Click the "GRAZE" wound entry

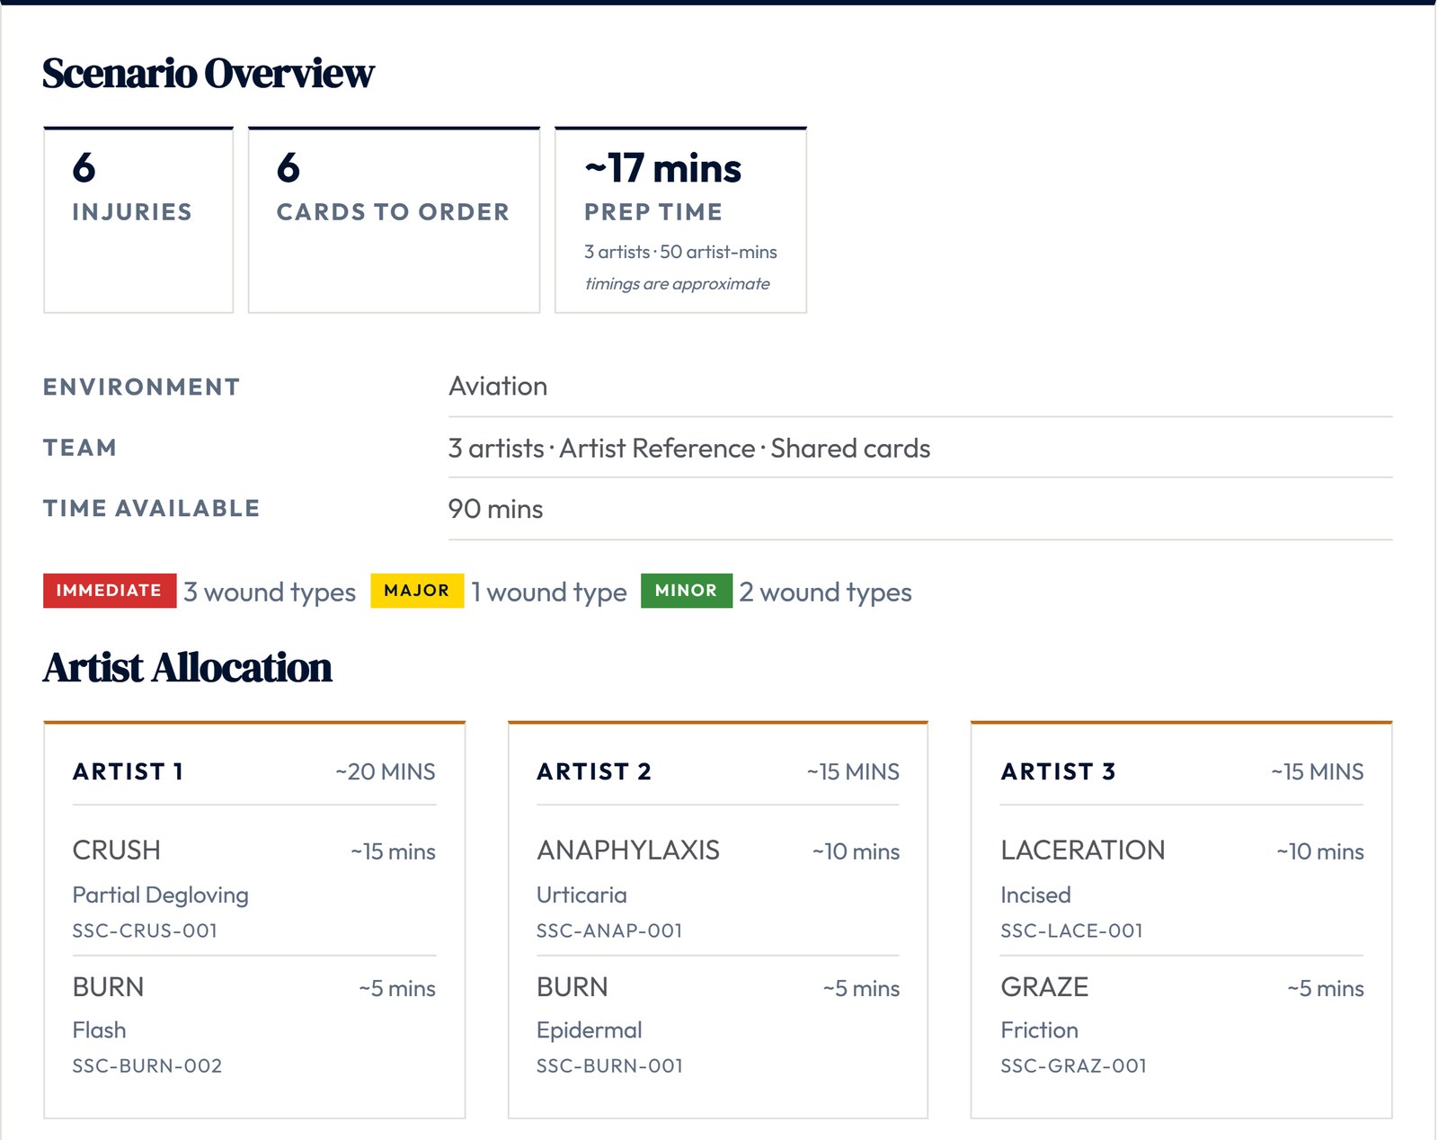coord(1044,987)
